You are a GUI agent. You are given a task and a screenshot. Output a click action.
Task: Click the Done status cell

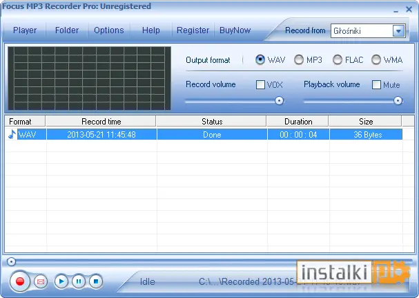coord(212,134)
